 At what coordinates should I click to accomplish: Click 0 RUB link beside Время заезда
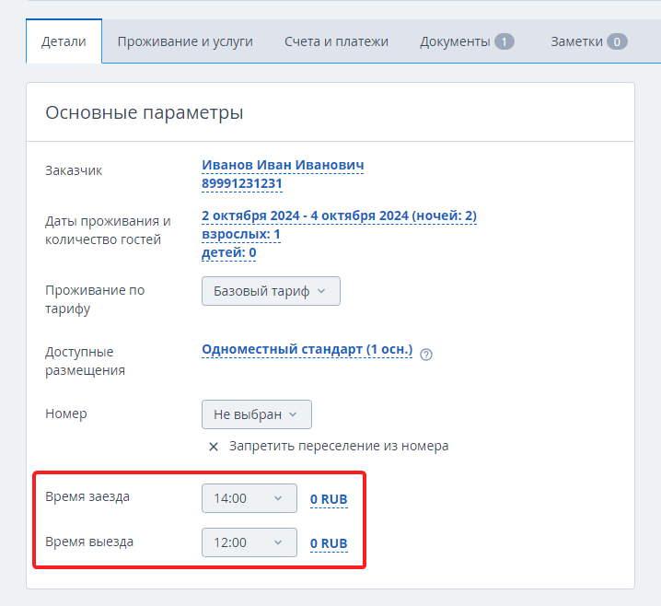click(329, 499)
